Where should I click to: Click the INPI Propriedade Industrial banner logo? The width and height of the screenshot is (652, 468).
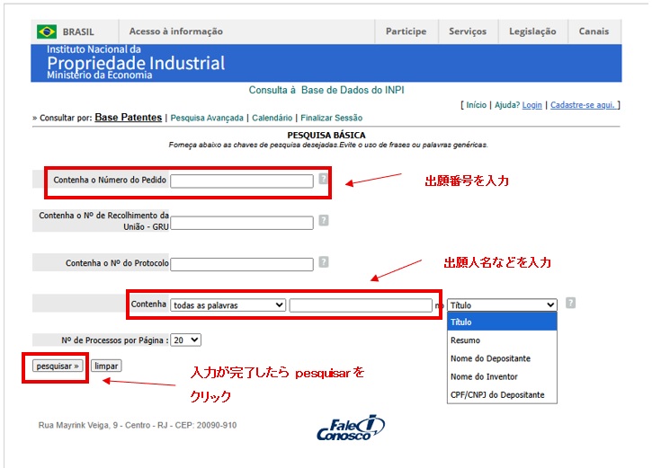point(136,62)
